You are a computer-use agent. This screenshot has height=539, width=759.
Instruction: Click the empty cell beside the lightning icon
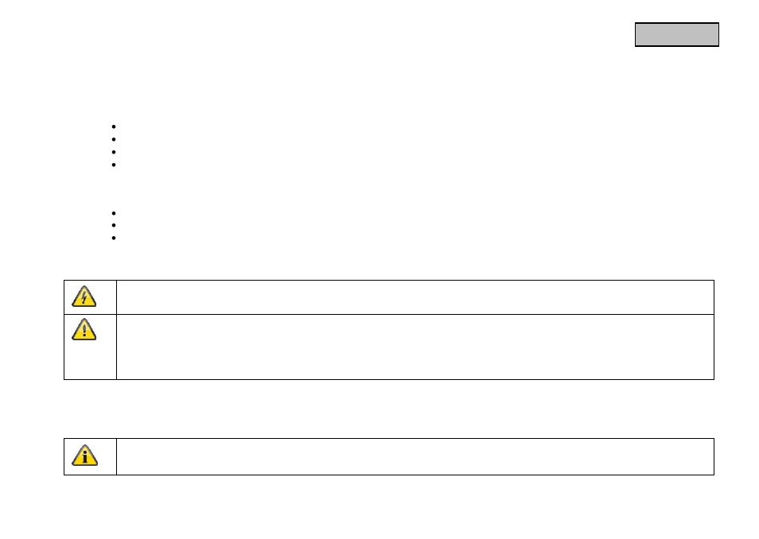click(415, 297)
